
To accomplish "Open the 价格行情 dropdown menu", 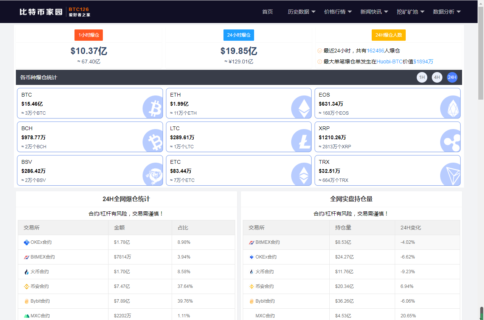I will 338,12.
